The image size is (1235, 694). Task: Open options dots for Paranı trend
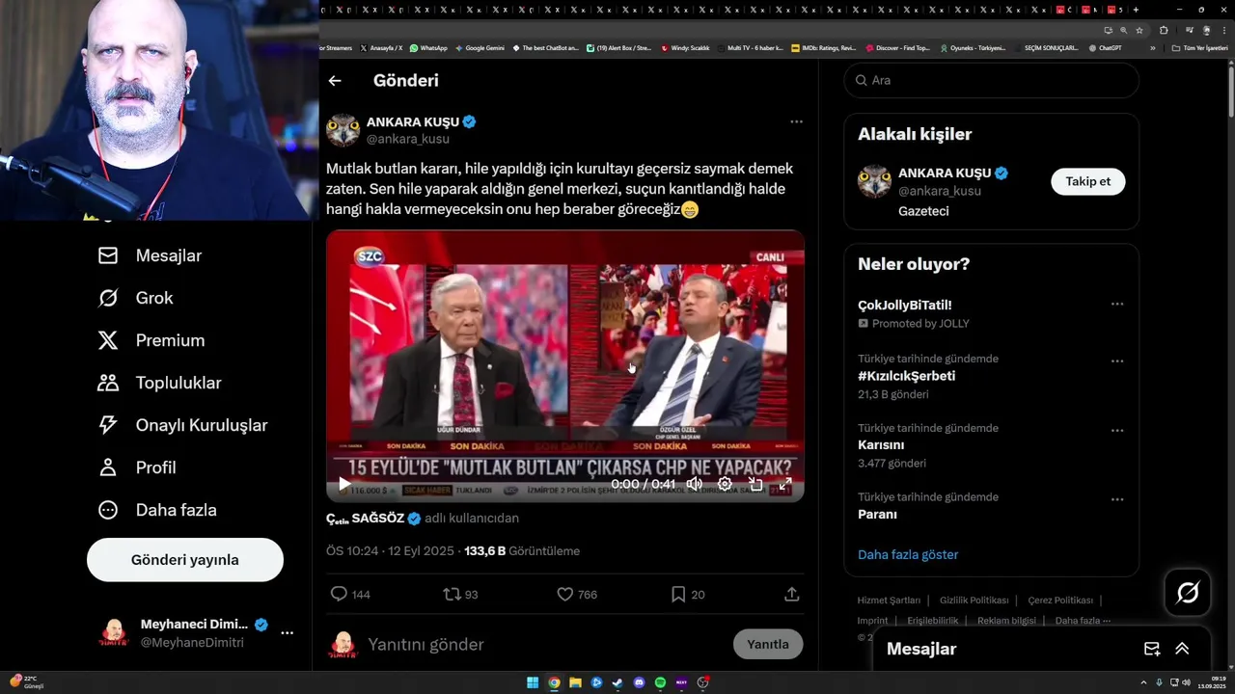[x=1117, y=500]
